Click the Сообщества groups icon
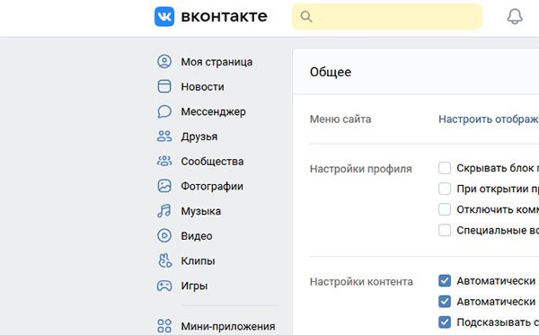 [x=164, y=161]
